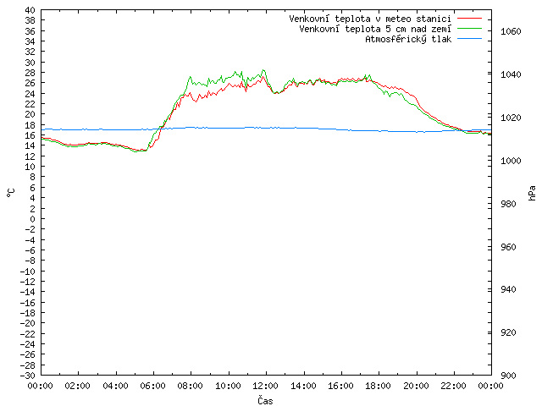Click the legend label 'Venkovní teplota 5 cm nad zemí'
Viewport: 542px width, 406px height.
pyautogui.click(x=375, y=29)
